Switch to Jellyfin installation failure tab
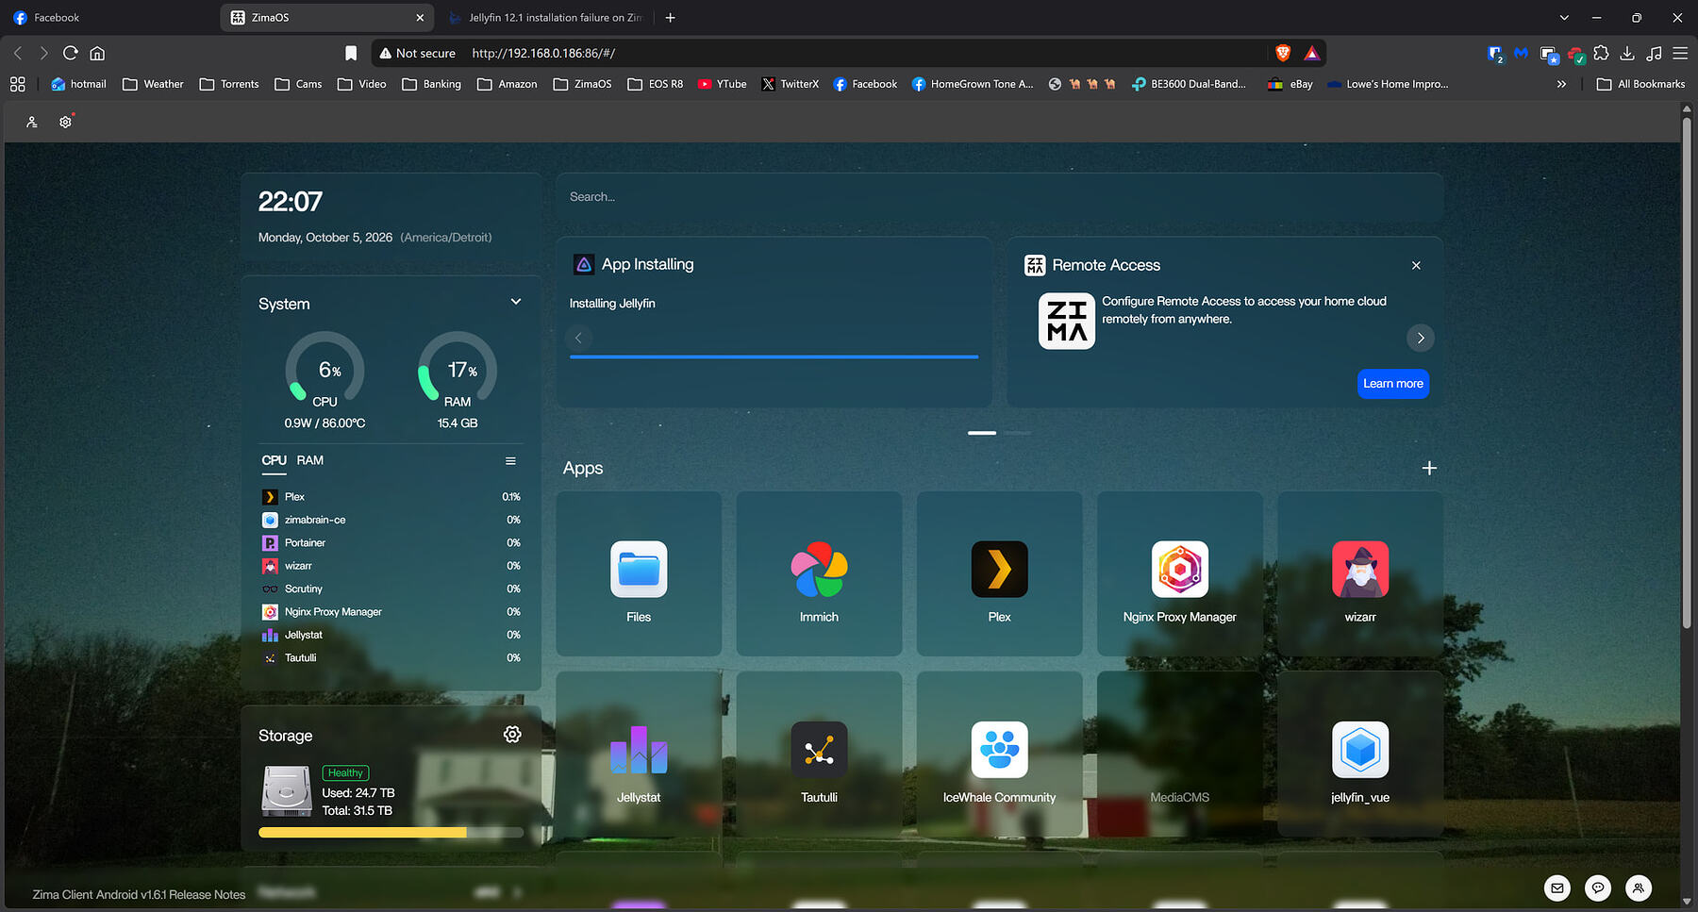This screenshot has height=912, width=1698. pos(545,17)
